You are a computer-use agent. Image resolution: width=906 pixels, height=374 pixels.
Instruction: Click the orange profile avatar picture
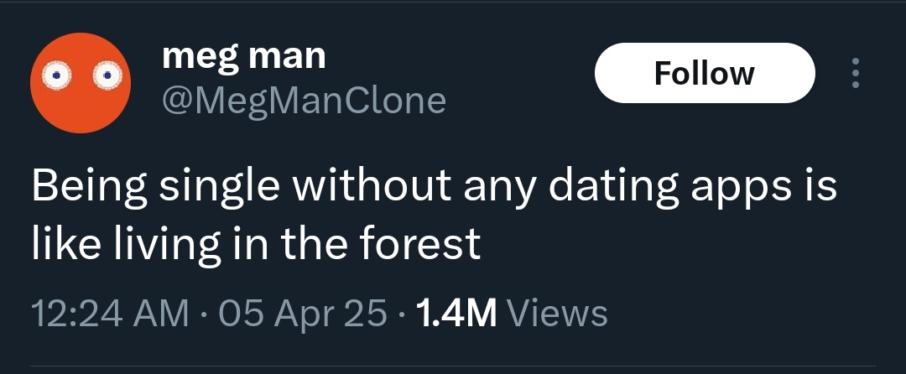(81, 82)
